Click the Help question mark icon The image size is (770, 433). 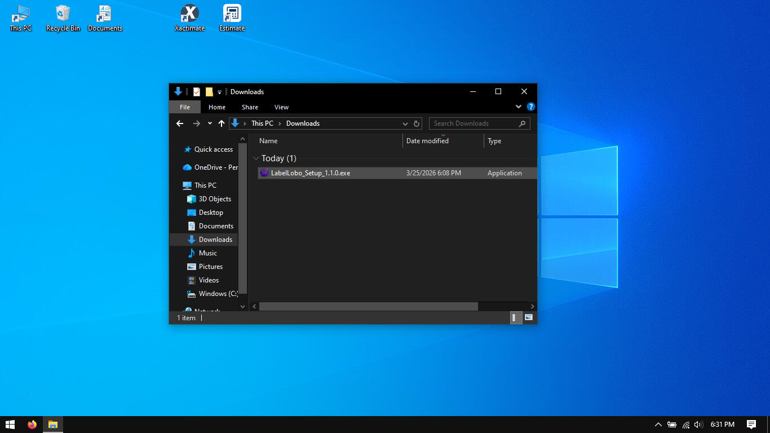point(530,107)
